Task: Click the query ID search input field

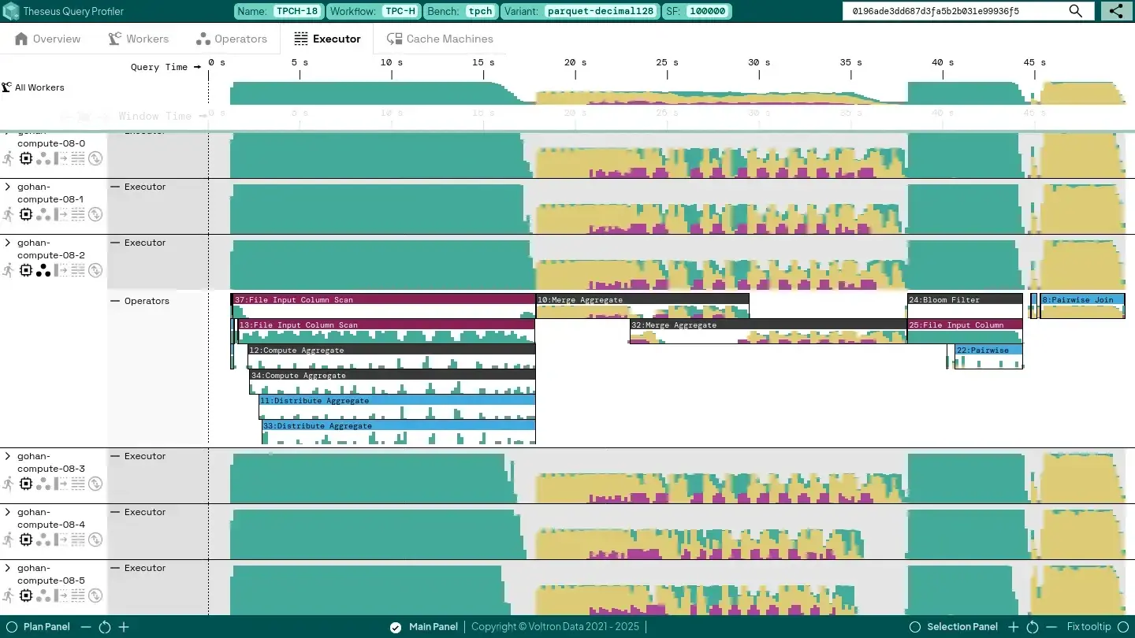Action: point(954,11)
